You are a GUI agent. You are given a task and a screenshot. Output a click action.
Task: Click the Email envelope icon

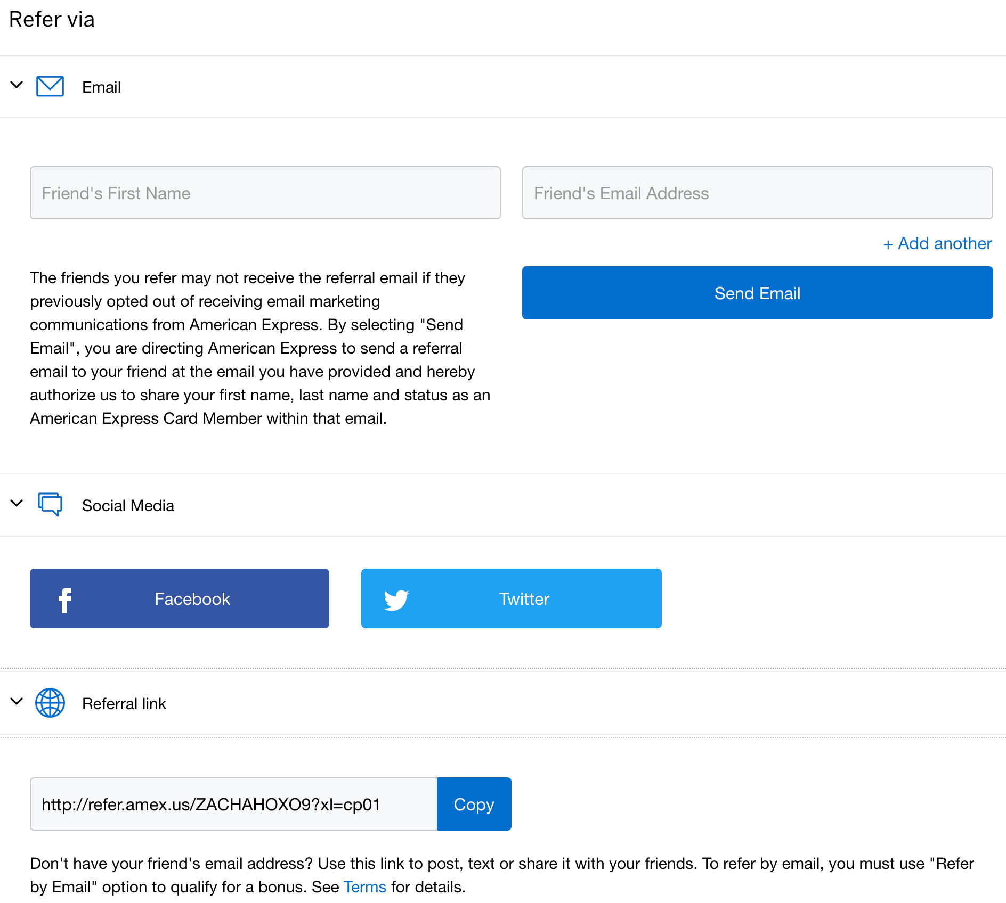[50, 86]
